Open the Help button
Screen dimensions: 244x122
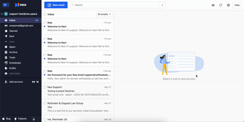[237, 5]
